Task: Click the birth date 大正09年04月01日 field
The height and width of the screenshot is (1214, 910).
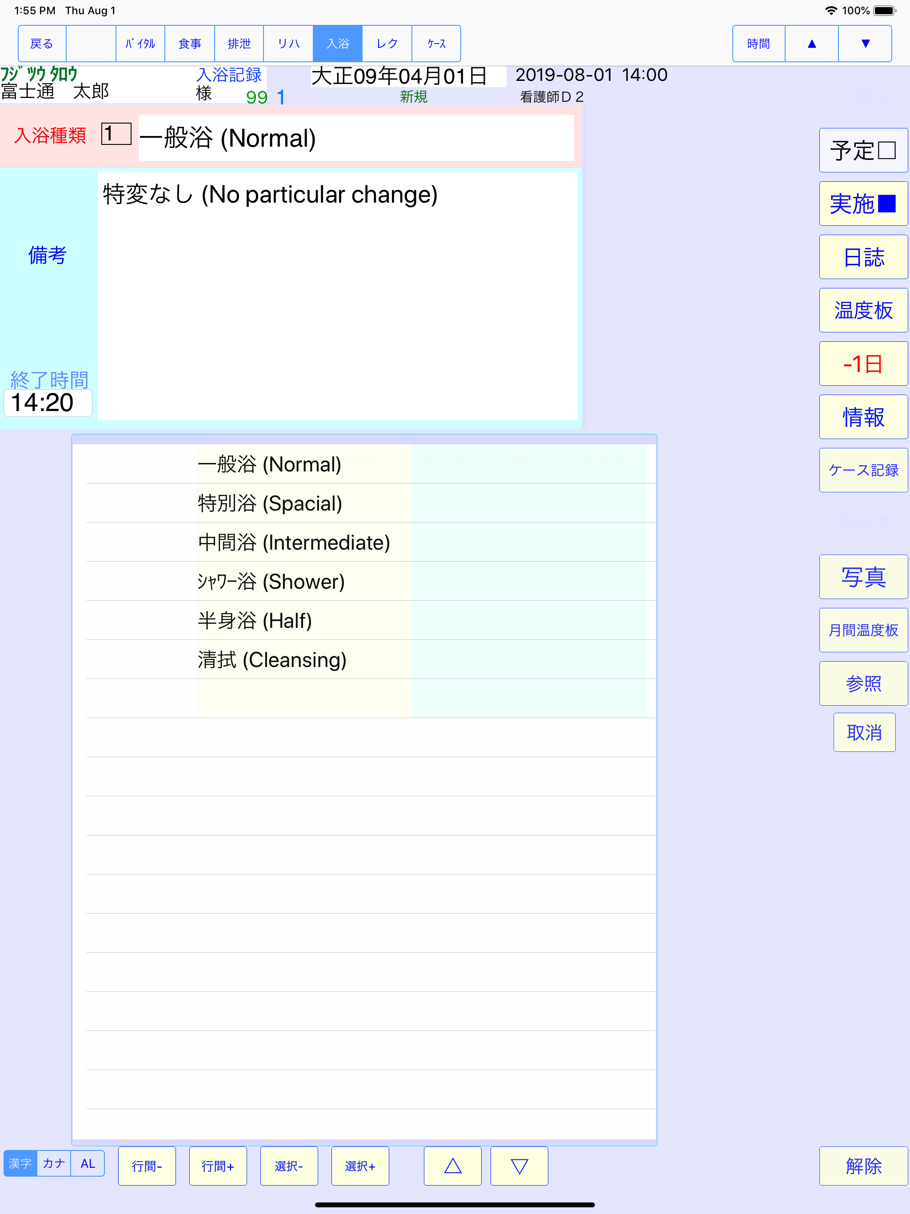Action: (x=408, y=76)
